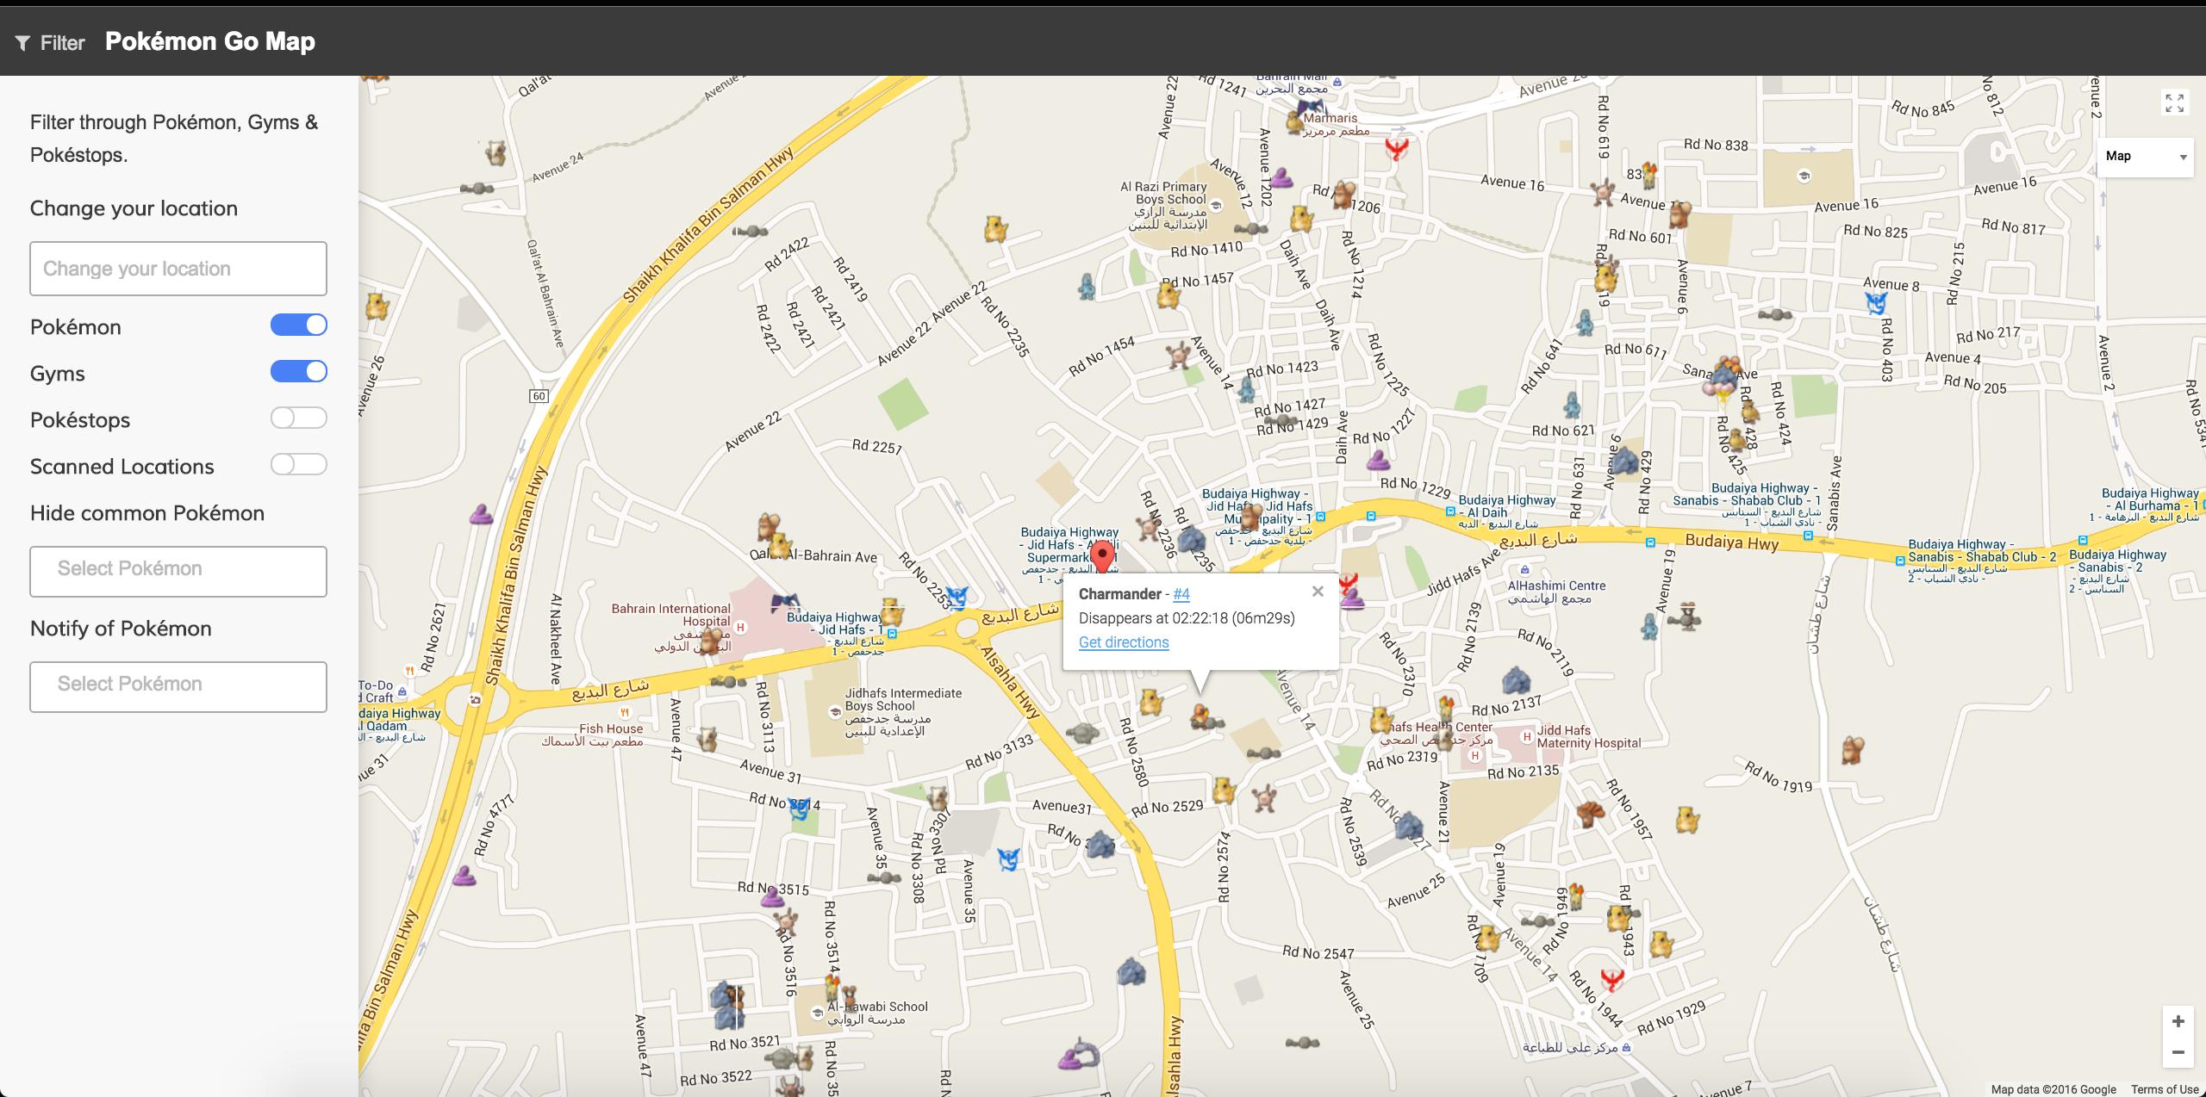
Task: Toggle fullscreen map view icon
Action: 2174,103
